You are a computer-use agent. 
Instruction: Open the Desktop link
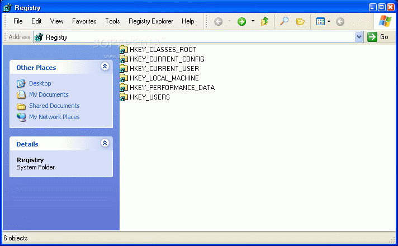40,83
